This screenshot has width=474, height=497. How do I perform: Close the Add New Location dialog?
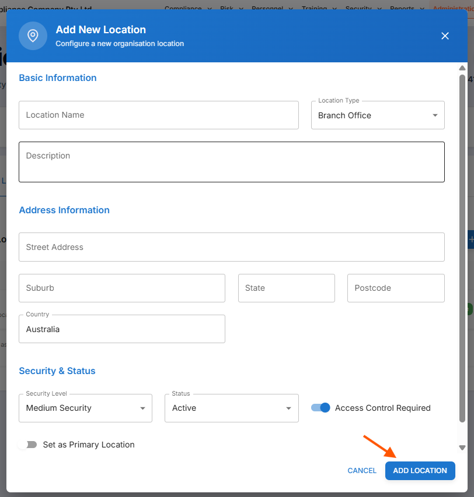[445, 36]
